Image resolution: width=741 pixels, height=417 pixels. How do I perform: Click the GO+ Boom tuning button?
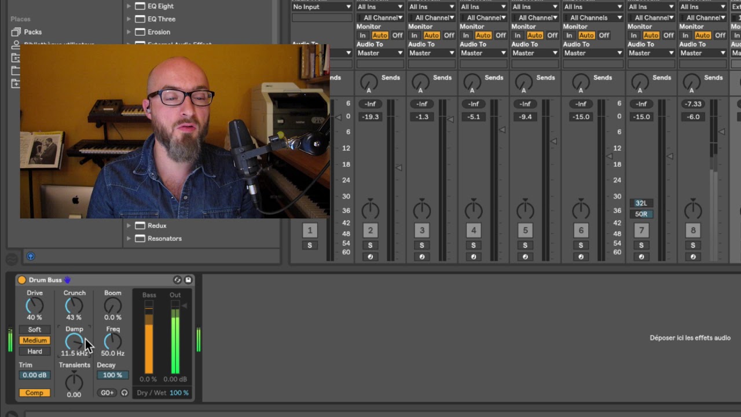(107, 393)
